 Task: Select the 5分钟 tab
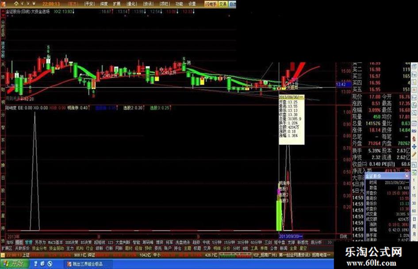(217, 242)
